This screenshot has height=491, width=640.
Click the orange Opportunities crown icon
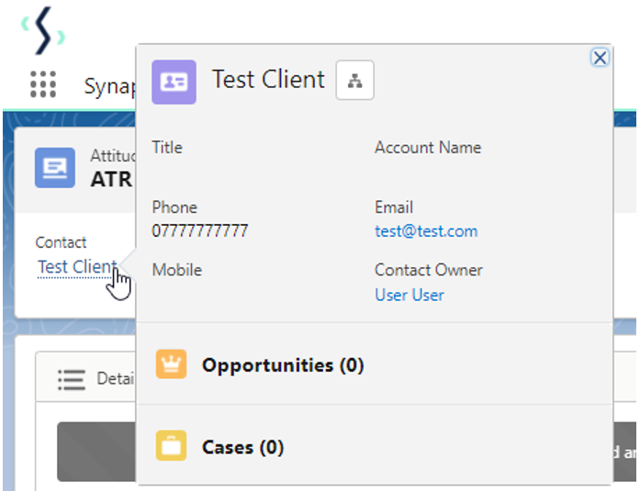171,365
